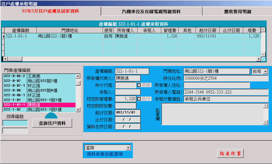Click the grid vertical scroll-up arrow

tap(263, 30)
